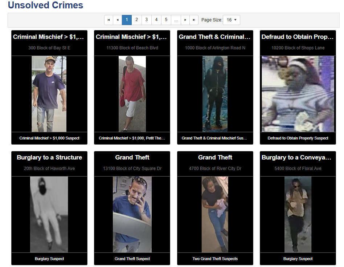Click the next page arrow

[x=185, y=20]
